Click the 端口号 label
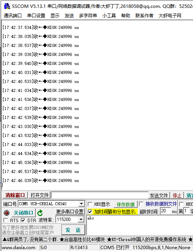Screen dimensions: 193x251 pos(10,204)
